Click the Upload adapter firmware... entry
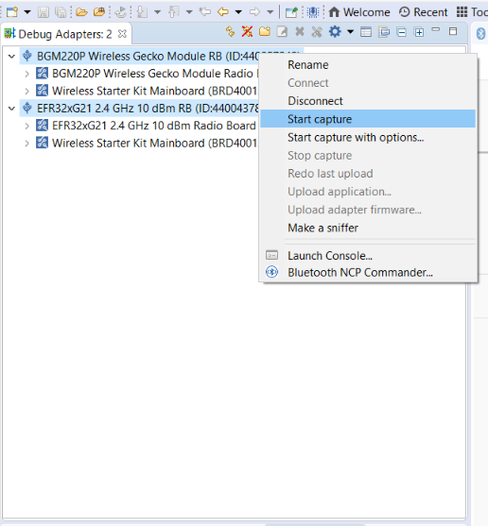This screenshot has height=526, width=488. point(368,210)
